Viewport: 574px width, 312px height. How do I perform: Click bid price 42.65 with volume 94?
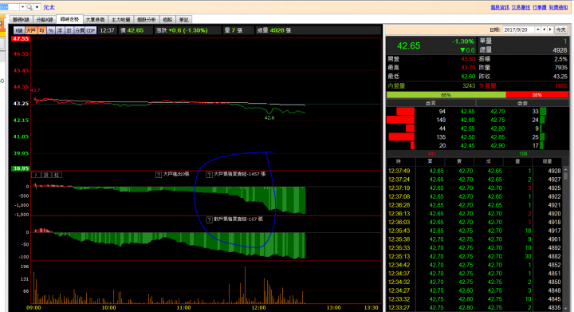[467, 112]
